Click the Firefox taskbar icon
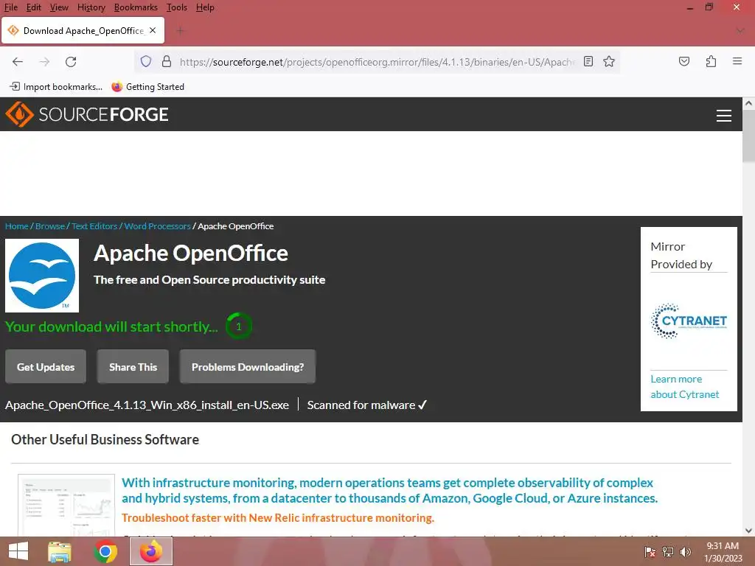 [x=151, y=551]
